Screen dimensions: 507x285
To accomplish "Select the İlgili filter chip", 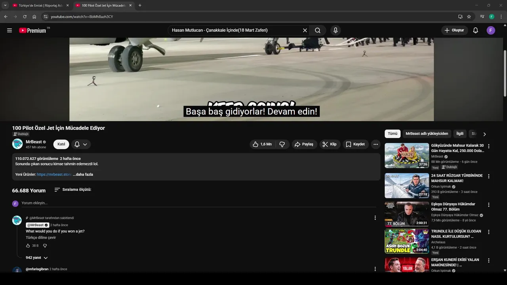I will (460, 134).
